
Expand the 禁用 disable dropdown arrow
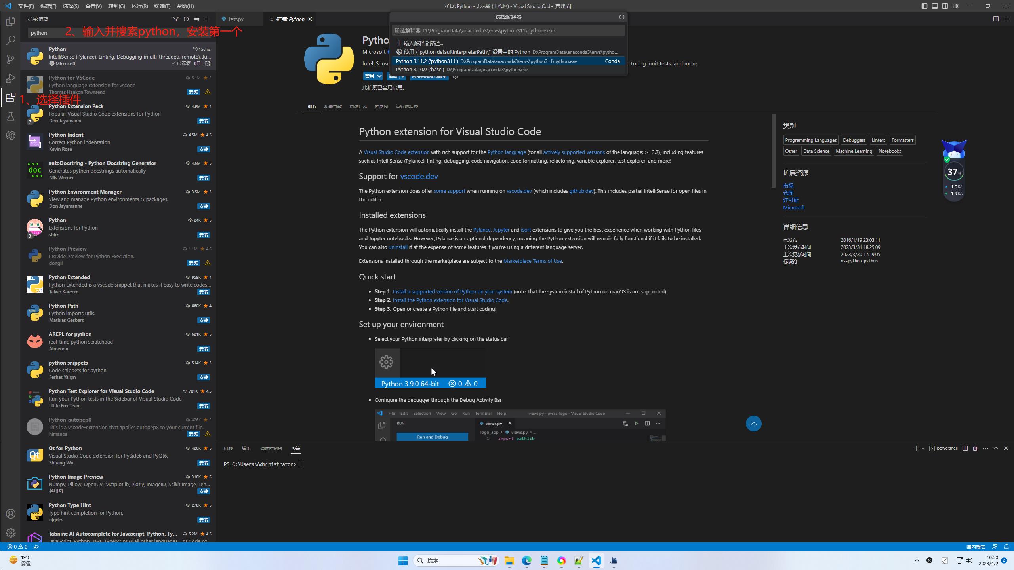tap(379, 76)
